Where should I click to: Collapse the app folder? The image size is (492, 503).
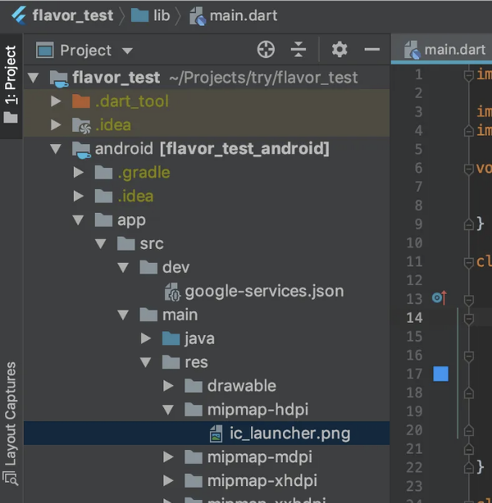[78, 220]
